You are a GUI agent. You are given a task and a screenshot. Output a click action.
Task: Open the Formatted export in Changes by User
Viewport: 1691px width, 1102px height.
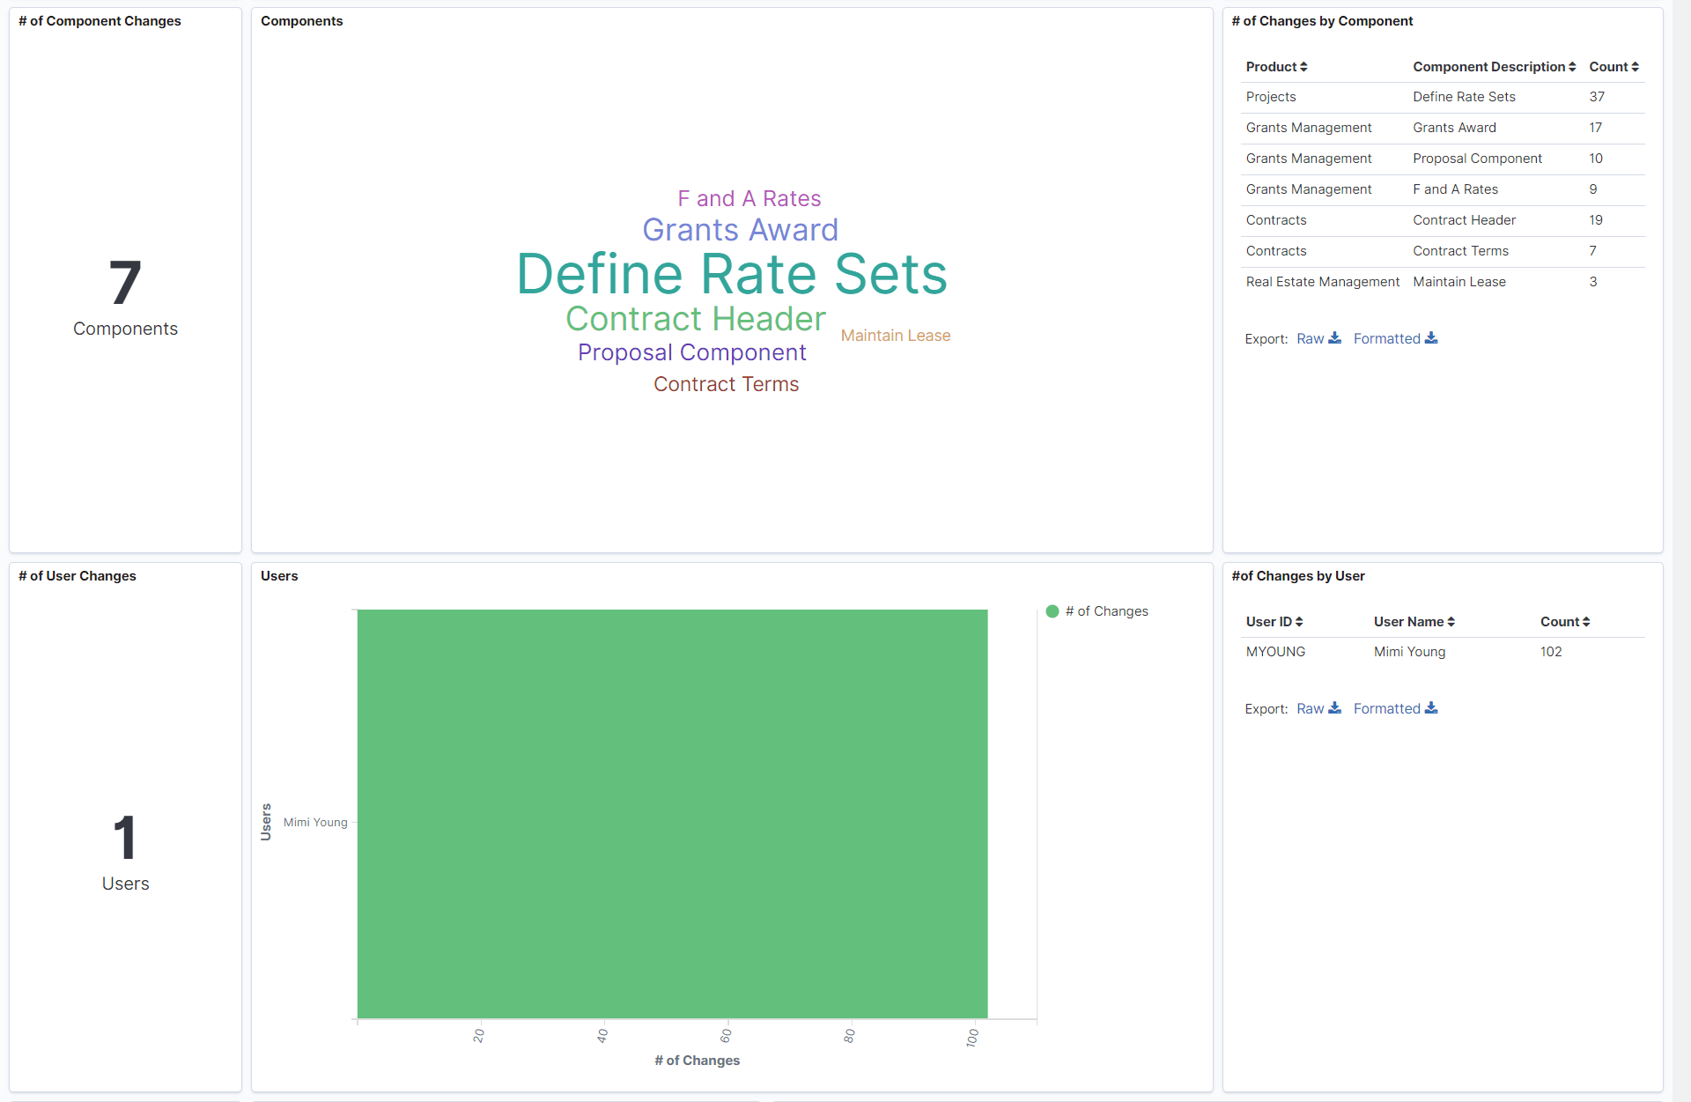(x=1387, y=708)
